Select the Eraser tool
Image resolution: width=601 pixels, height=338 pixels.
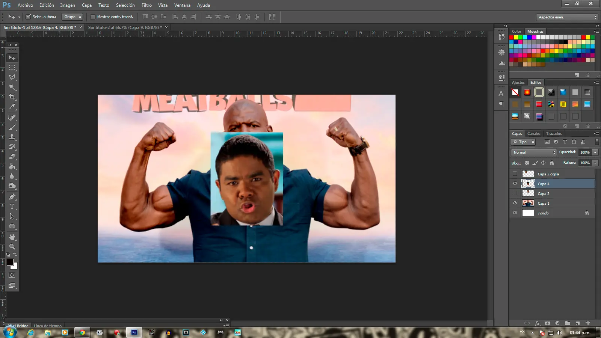[12, 157]
